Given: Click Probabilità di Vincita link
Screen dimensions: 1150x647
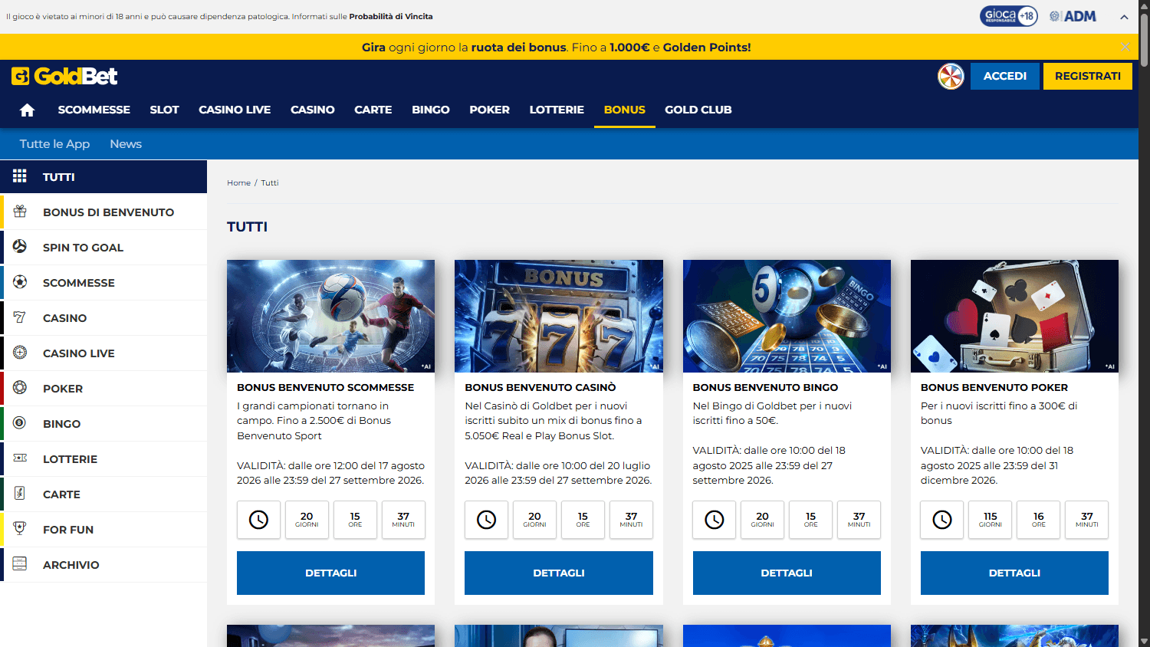Looking at the screenshot, I should coord(391,16).
